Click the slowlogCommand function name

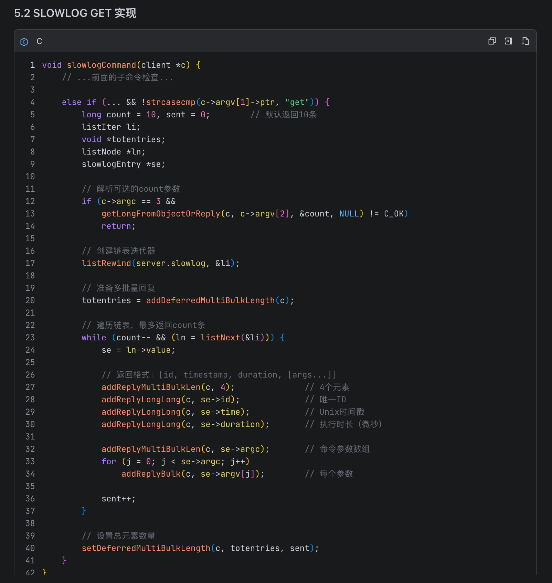point(101,65)
